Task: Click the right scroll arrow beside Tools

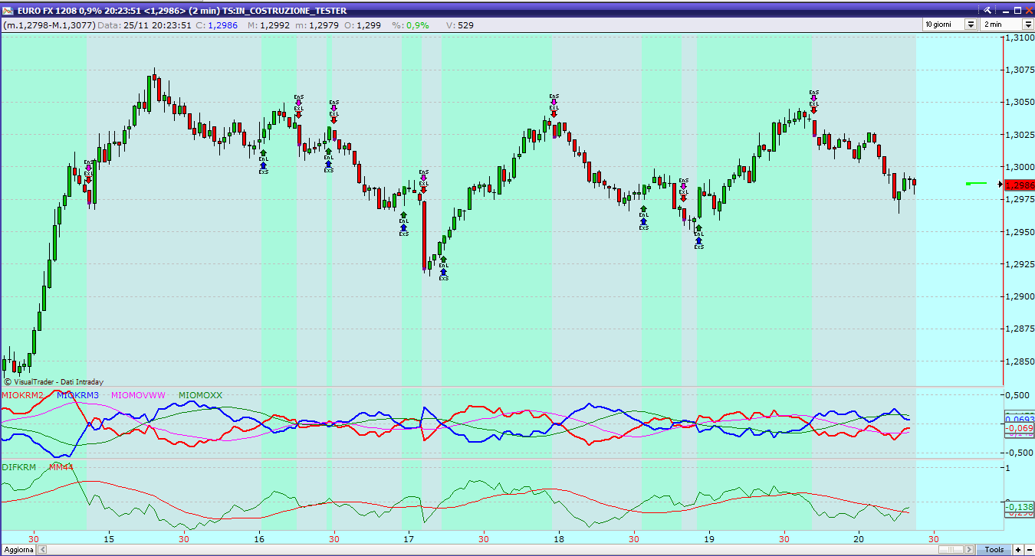Action: point(969,550)
